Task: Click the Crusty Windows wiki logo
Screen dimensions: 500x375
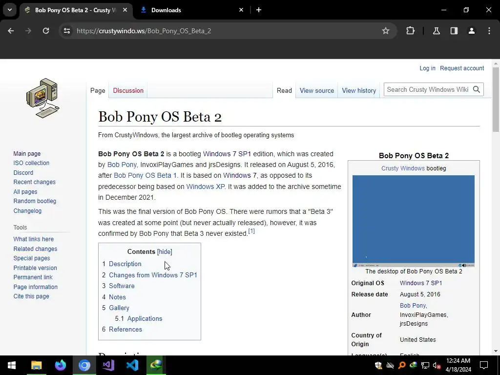Action: tap(42, 98)
